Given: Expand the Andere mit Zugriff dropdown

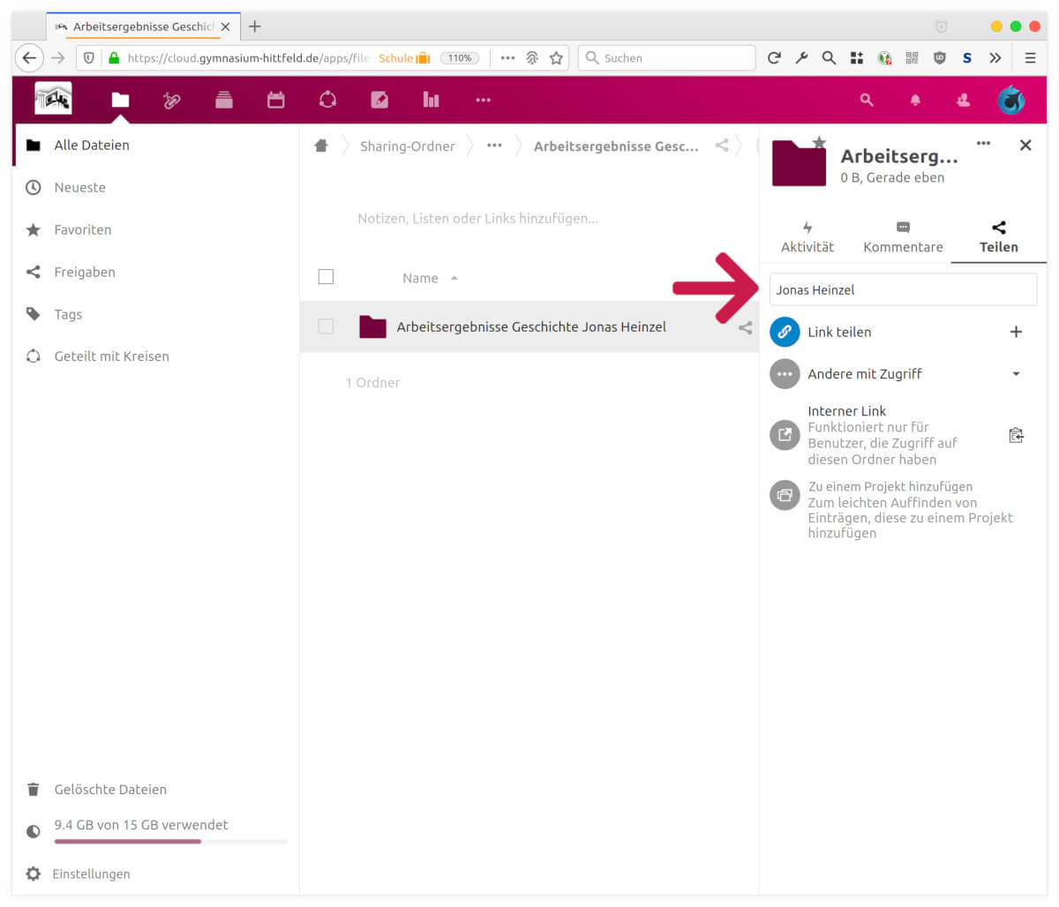Looking at the screenshot, I should [1016, 374].
